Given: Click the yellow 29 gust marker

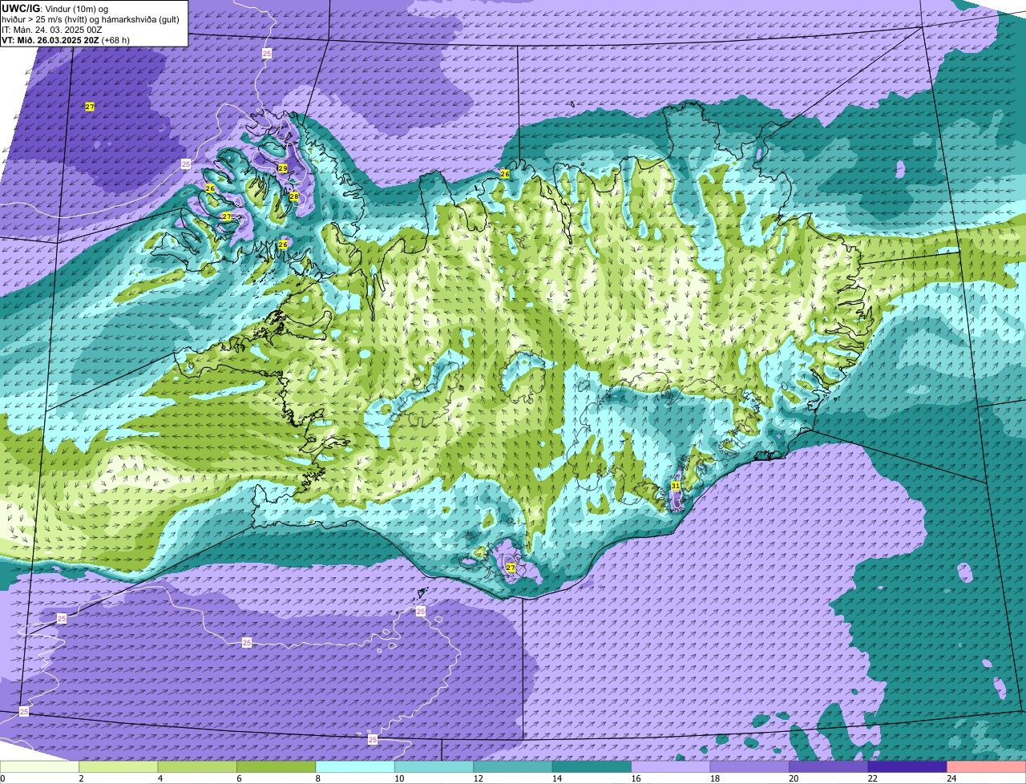Looking at the screenshot, I should click(283, 168).
